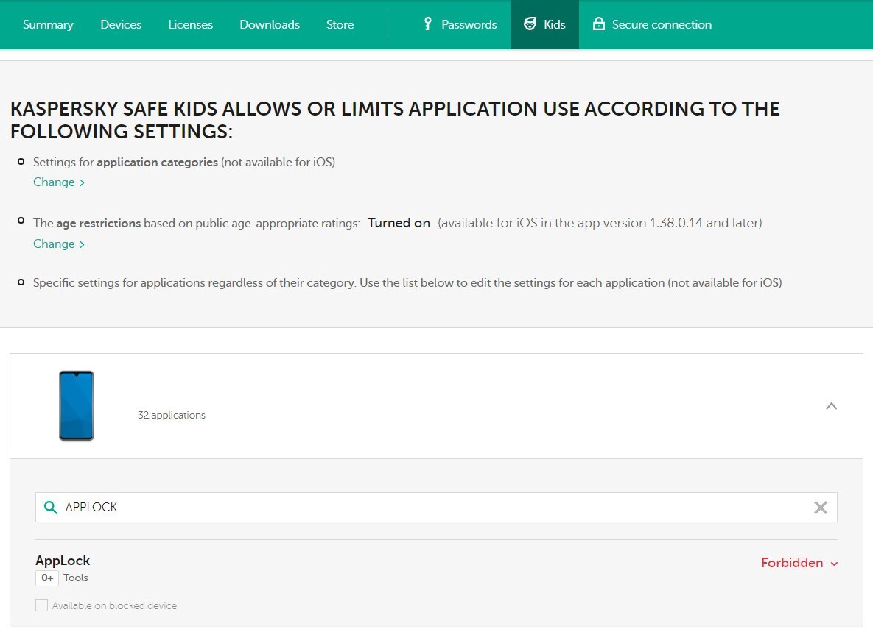The height and width of the screenshot is (629, 873).
Task: Go to the Licenses tab
Action: click(x=190, y=24)
